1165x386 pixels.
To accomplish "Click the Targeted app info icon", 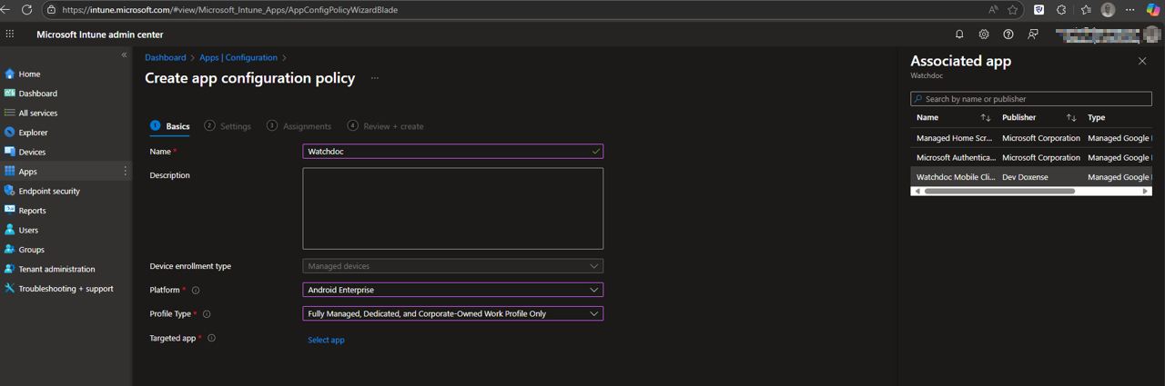I will [212, 338].
